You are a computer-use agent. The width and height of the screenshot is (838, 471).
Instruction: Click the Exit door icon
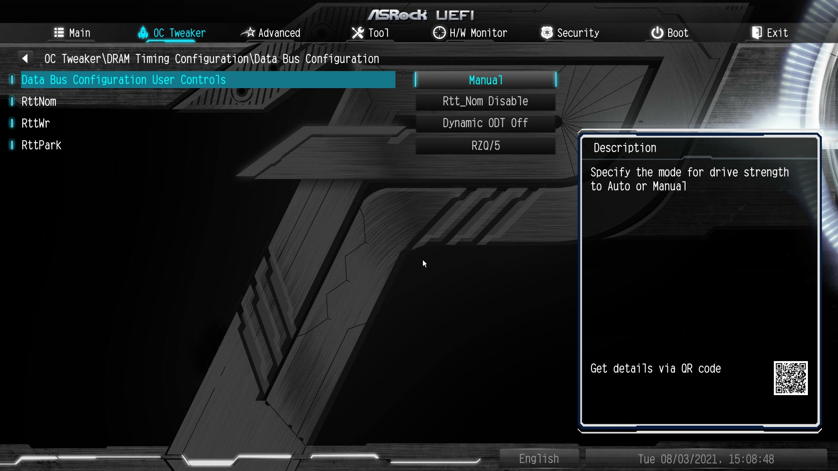coord(757,33)
